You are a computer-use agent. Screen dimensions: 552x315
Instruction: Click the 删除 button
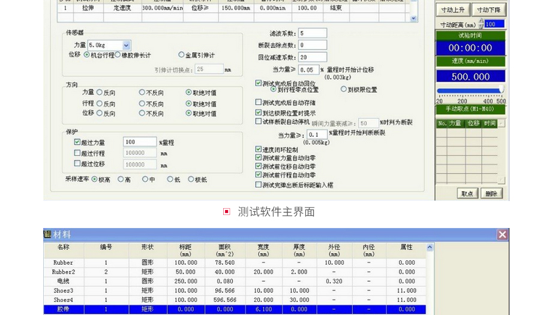[491, 193]
